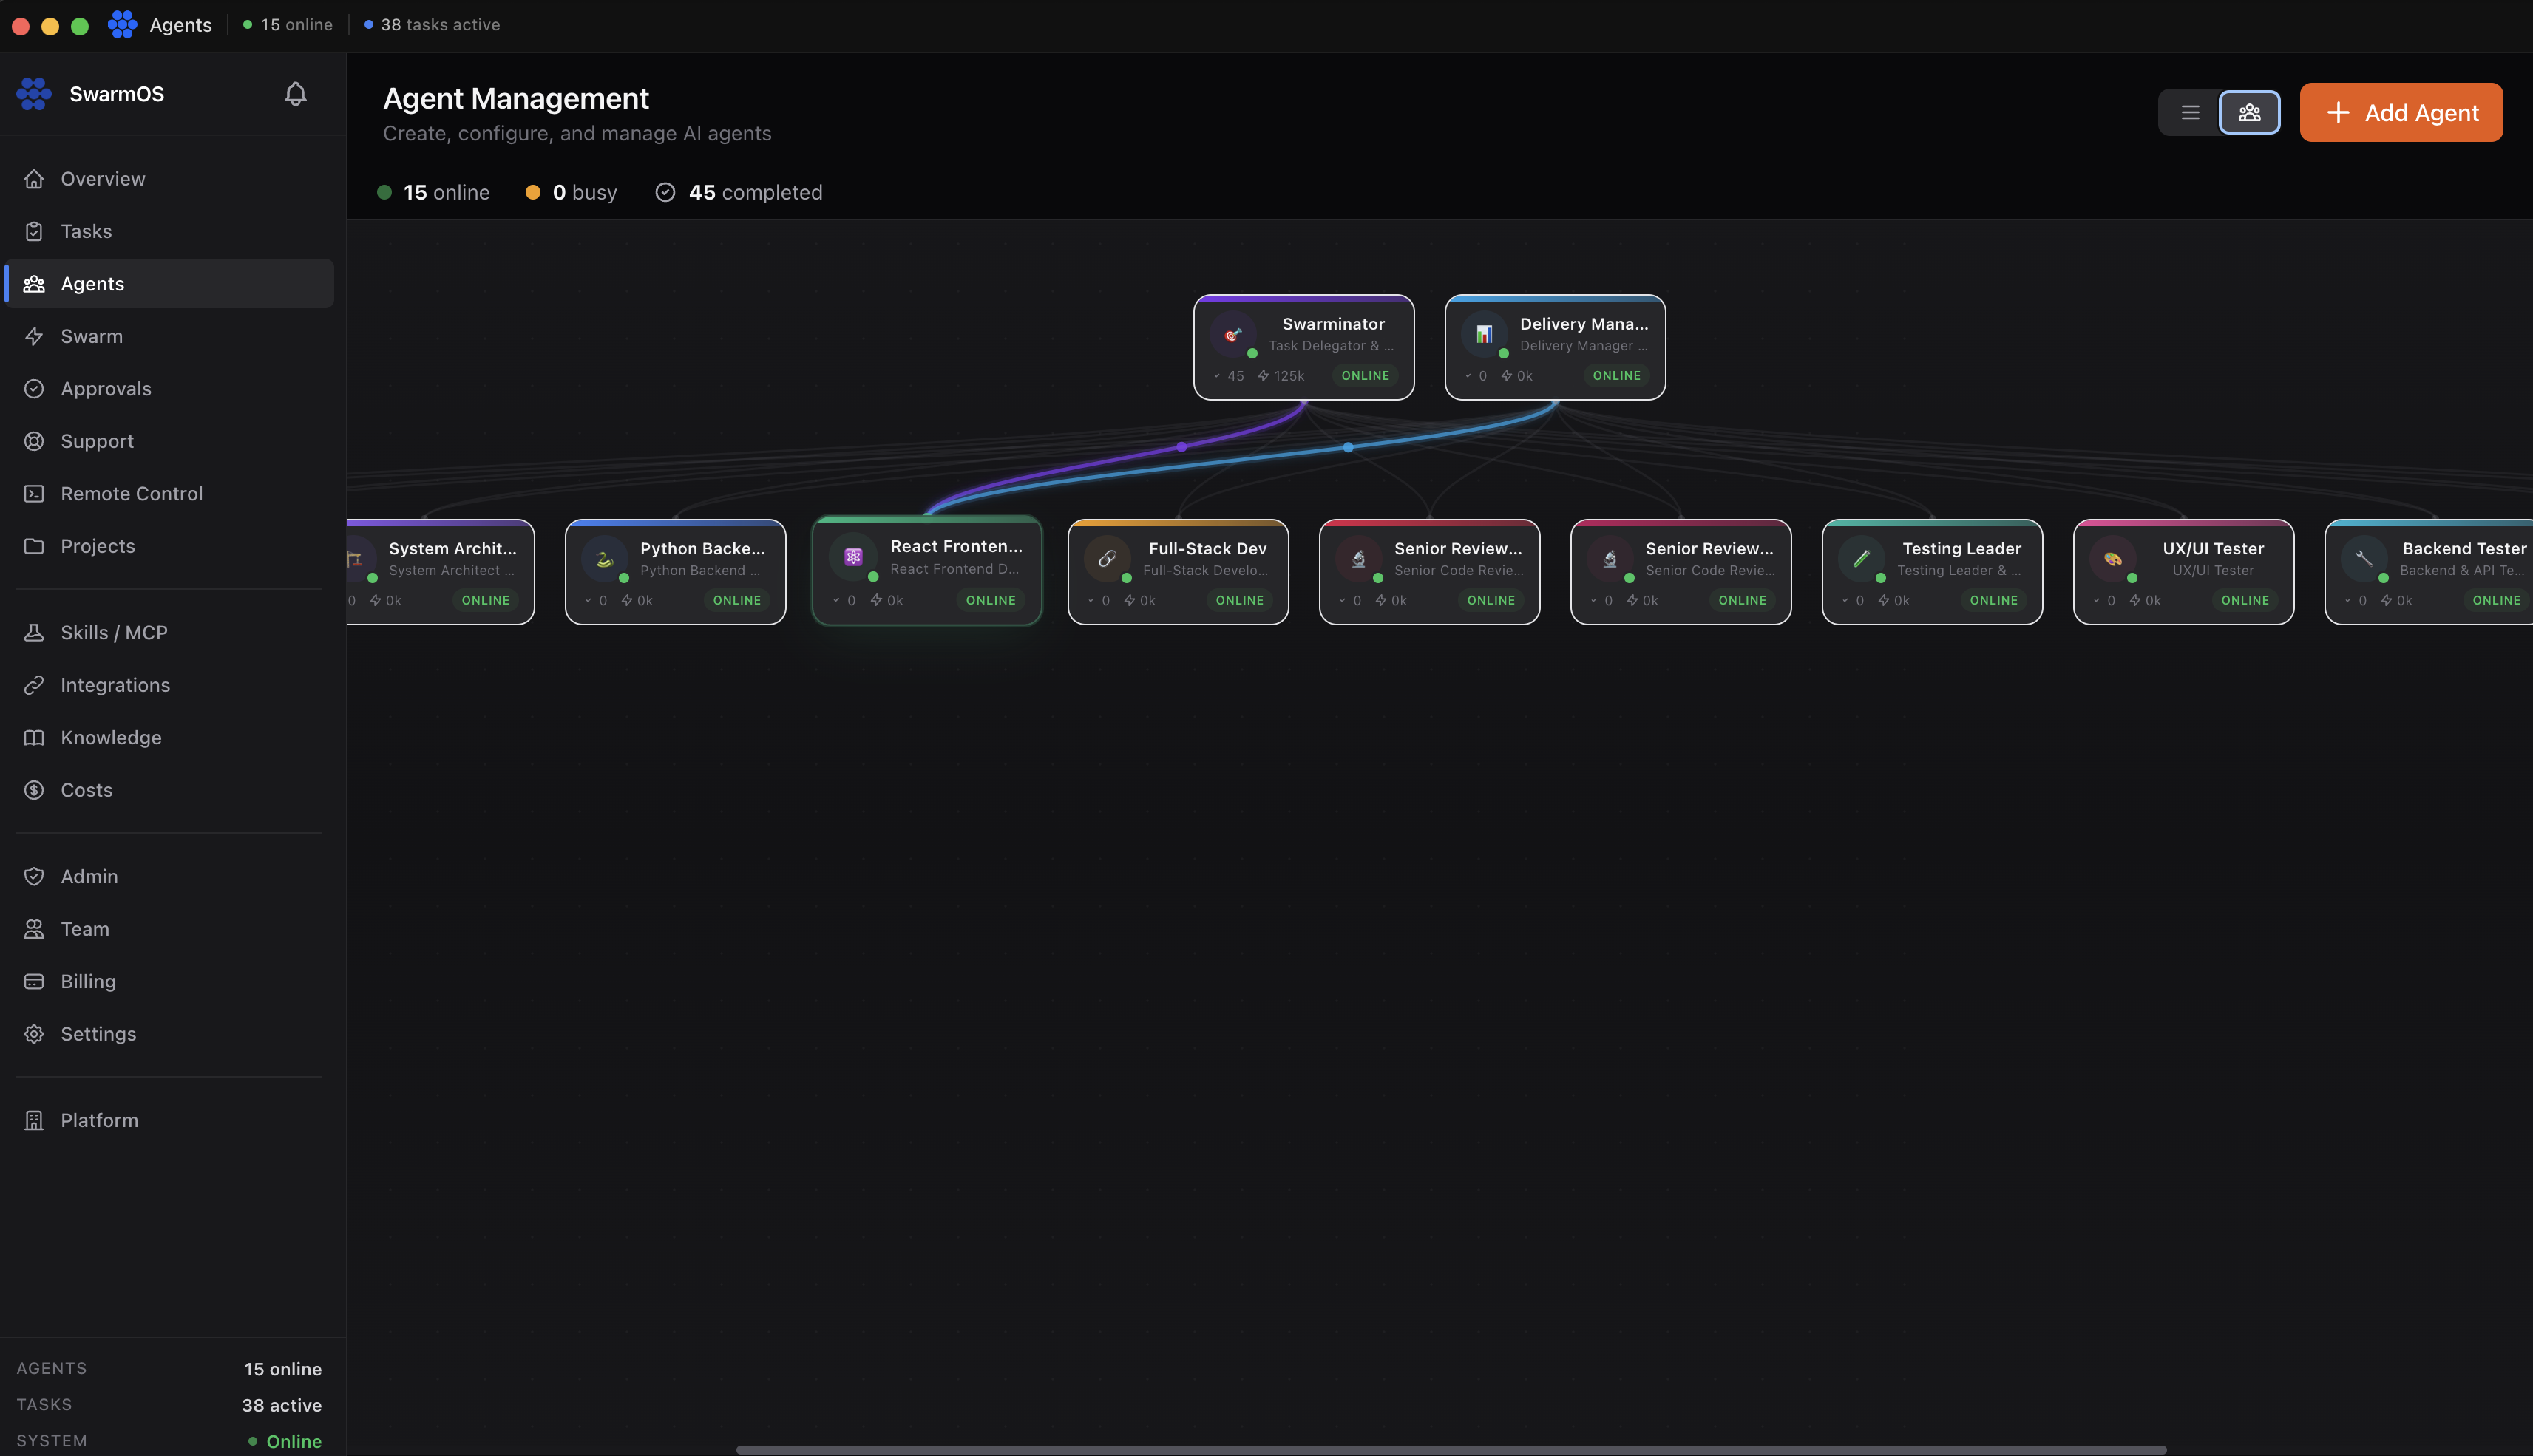Open Knowledge via its book icon

click(x=34, y=737)
